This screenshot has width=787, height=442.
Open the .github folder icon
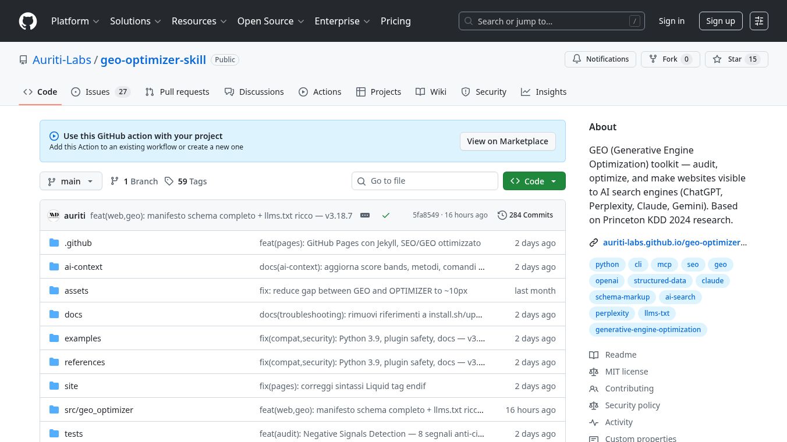point(54,243)
